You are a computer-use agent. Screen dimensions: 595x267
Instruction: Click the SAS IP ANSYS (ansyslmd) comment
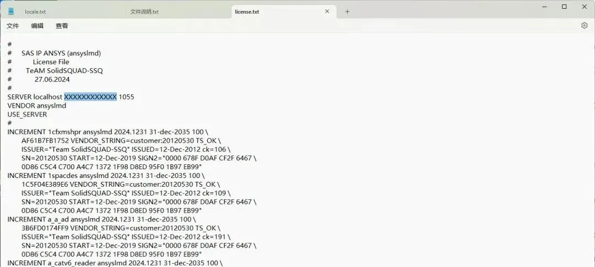[61, 53]
